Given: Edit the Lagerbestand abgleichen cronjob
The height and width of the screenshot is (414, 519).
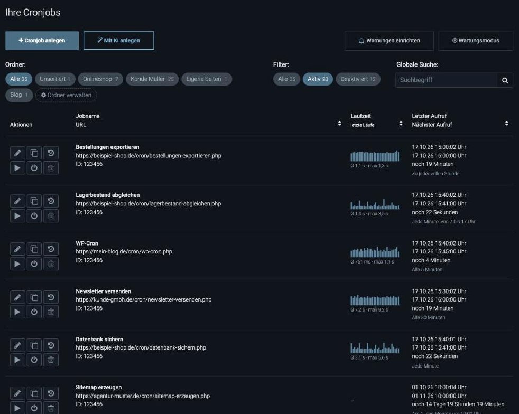Looking at the screenshot, I should (x=17, y=201).
